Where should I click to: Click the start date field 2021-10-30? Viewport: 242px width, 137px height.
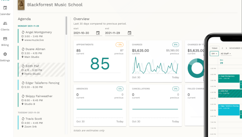pyautogui.click(x=88, y=33)
